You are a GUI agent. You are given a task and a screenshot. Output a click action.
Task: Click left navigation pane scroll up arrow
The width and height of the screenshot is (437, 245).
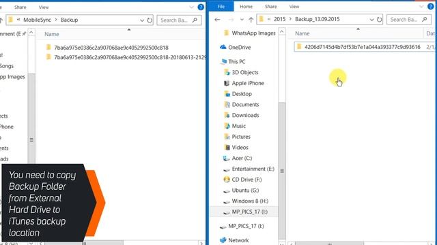point(31,33)
